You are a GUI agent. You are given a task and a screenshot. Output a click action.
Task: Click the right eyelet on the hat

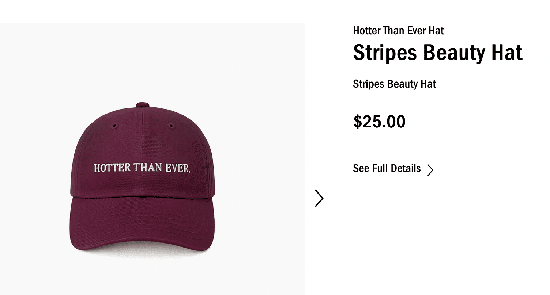click(171, 126)
